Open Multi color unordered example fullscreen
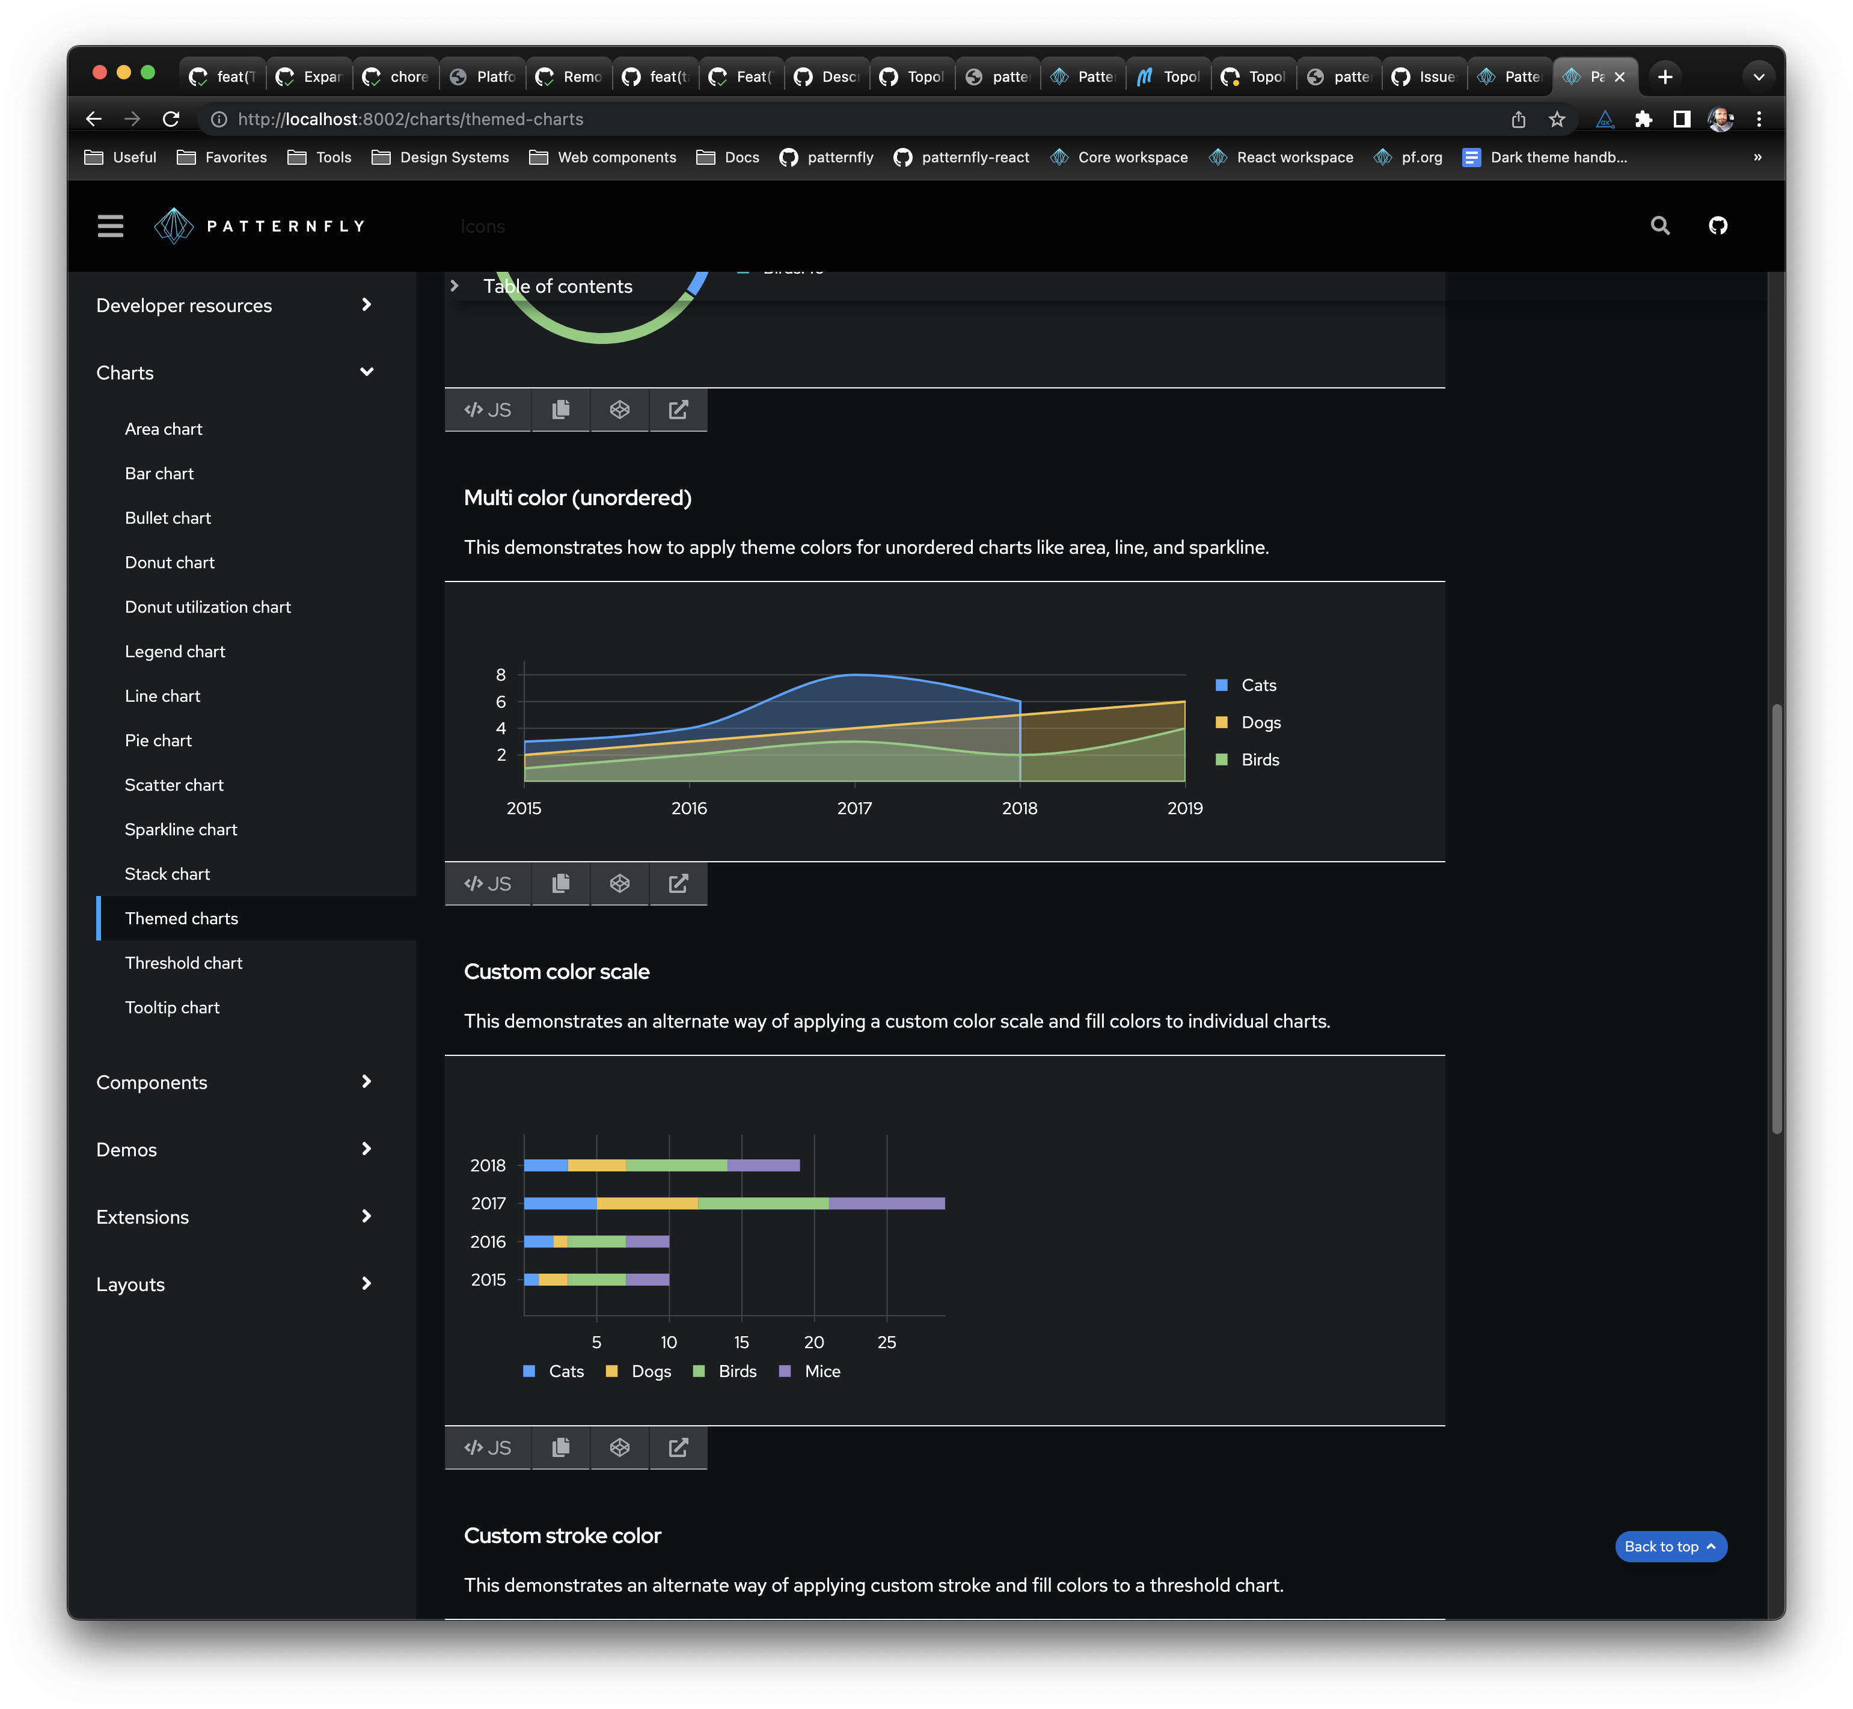This screenshot has width=1853, height=1709. point(678,883)
